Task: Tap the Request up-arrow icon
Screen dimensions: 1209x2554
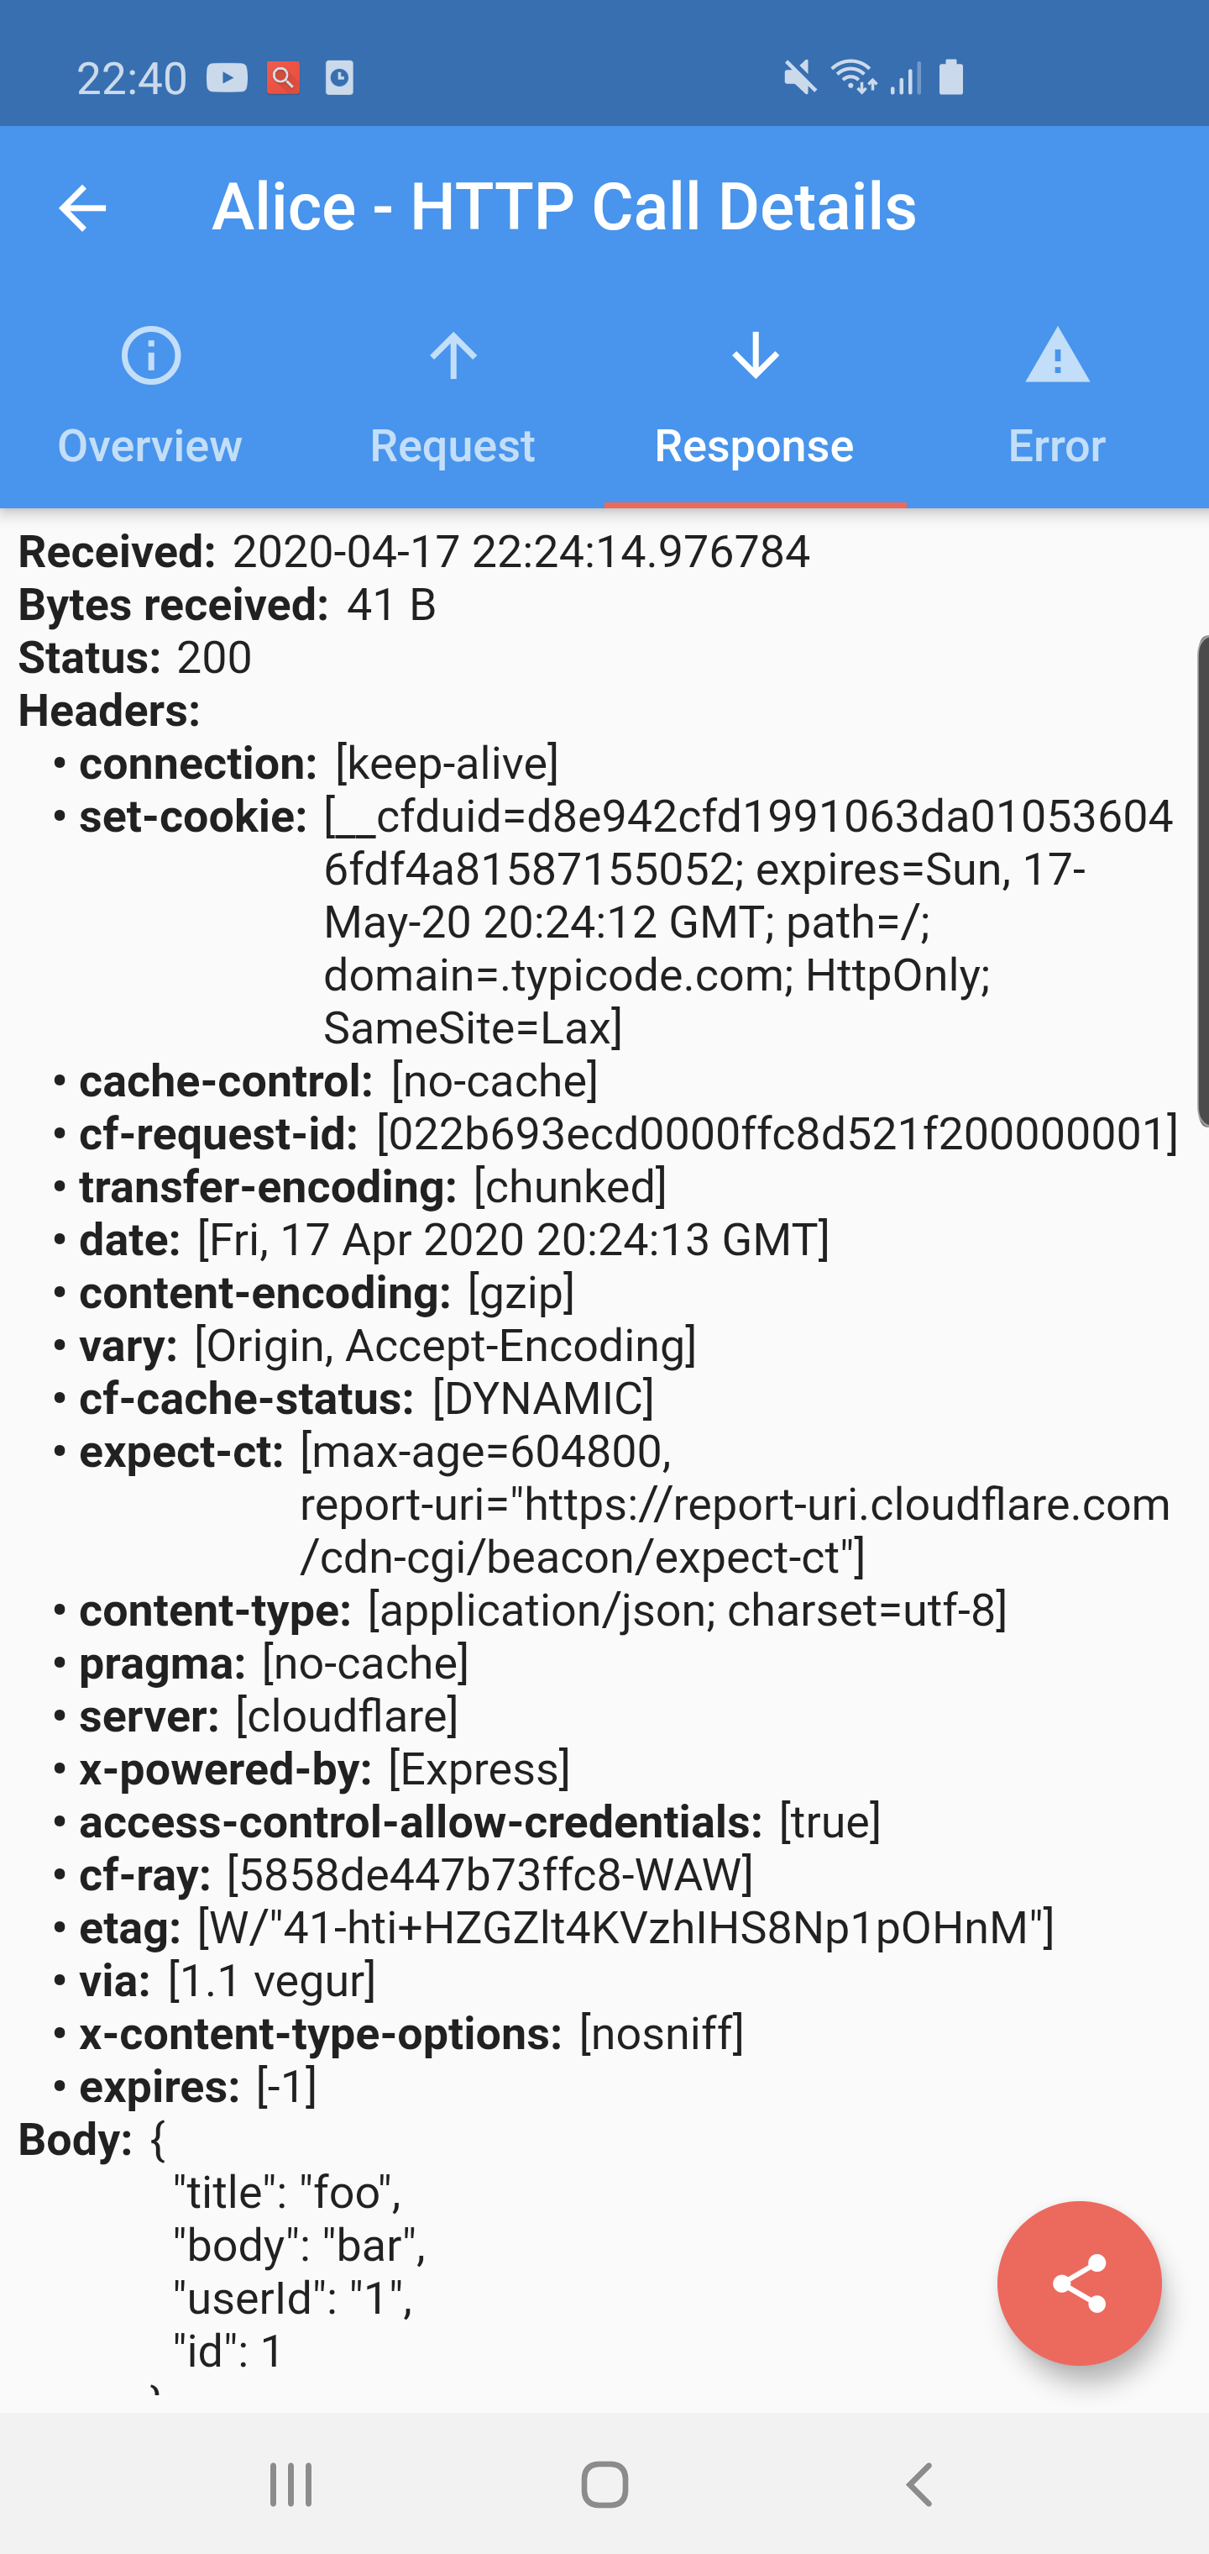Action: 453,355
